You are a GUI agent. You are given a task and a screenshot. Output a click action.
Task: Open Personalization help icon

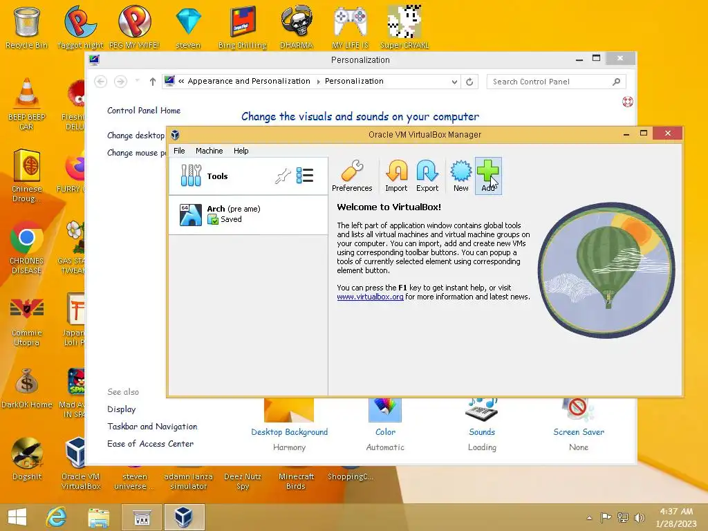point(627,102)
